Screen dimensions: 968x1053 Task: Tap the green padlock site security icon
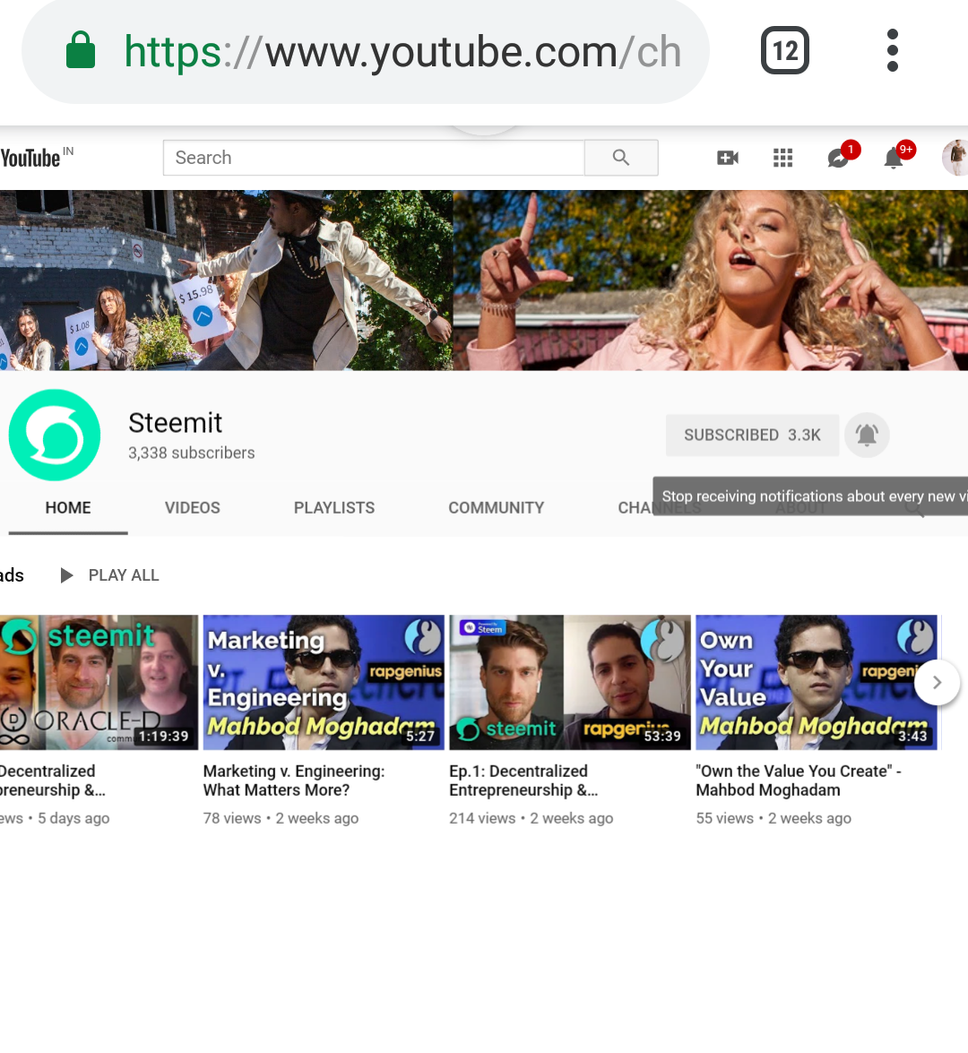pyautogui.click(x=81, y=50)
